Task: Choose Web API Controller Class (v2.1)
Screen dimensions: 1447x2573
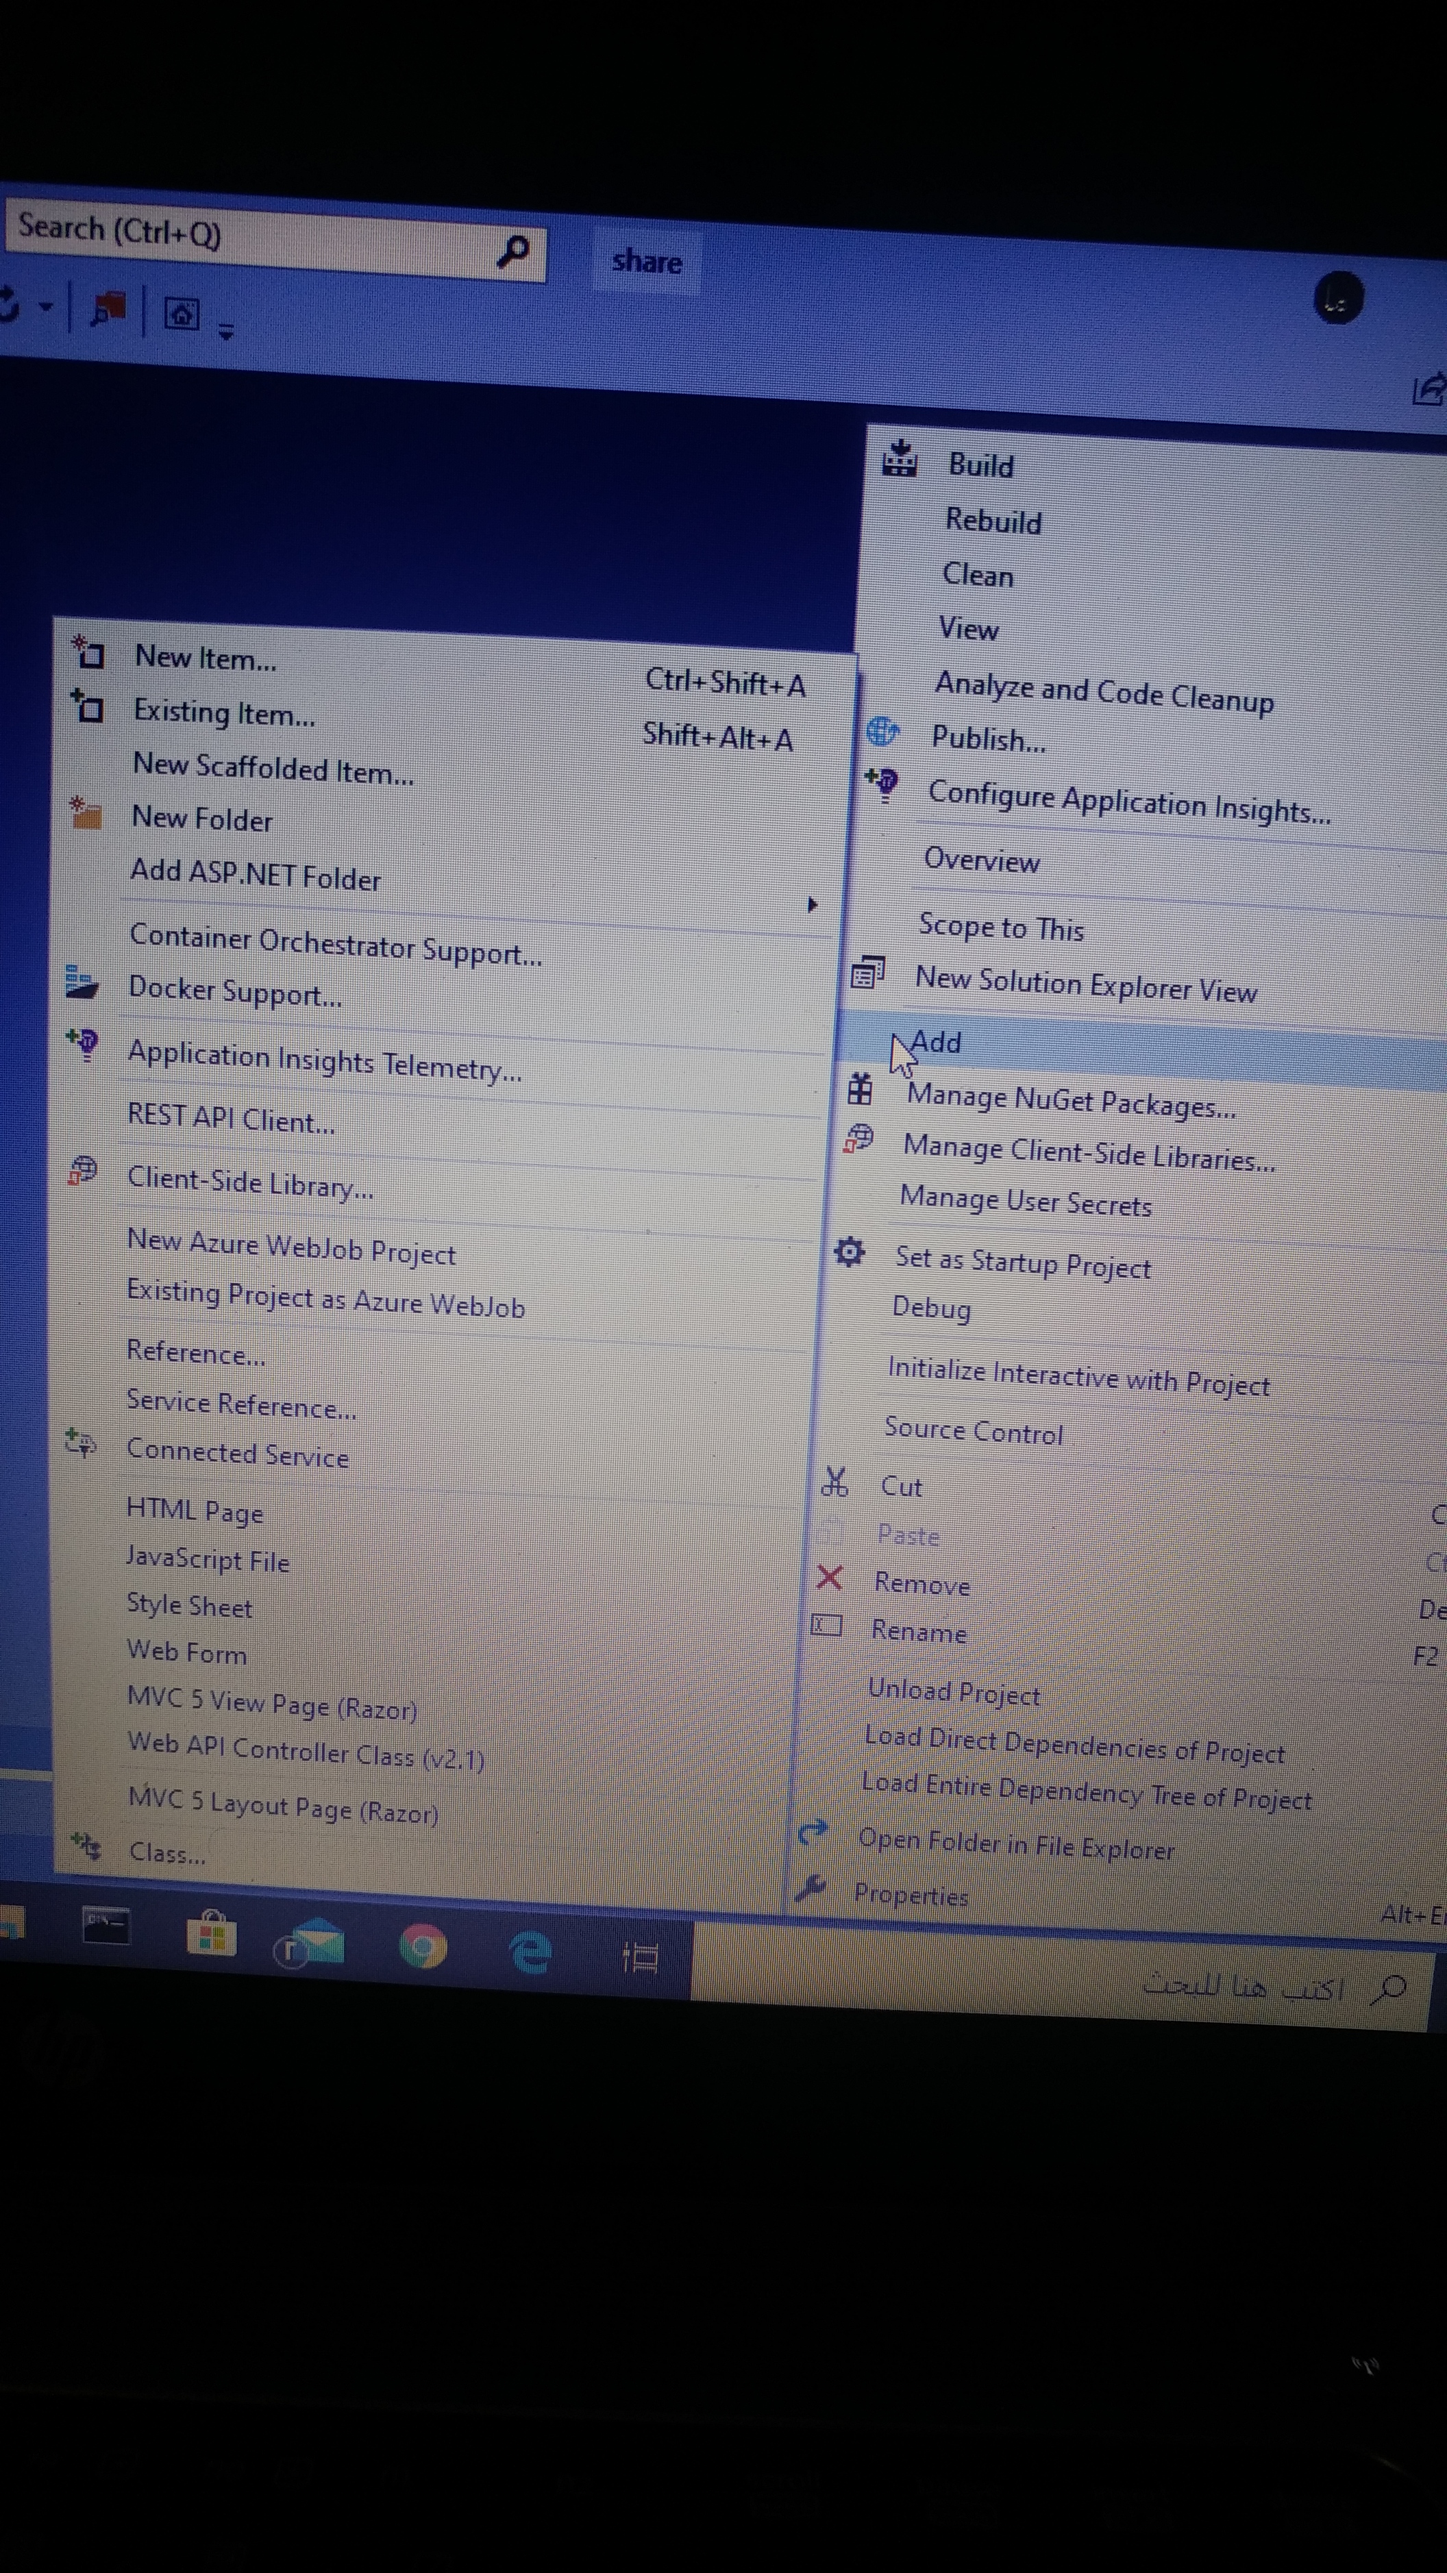Action: coord(306,1750)
